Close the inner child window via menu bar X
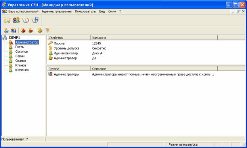 (243, 11)
